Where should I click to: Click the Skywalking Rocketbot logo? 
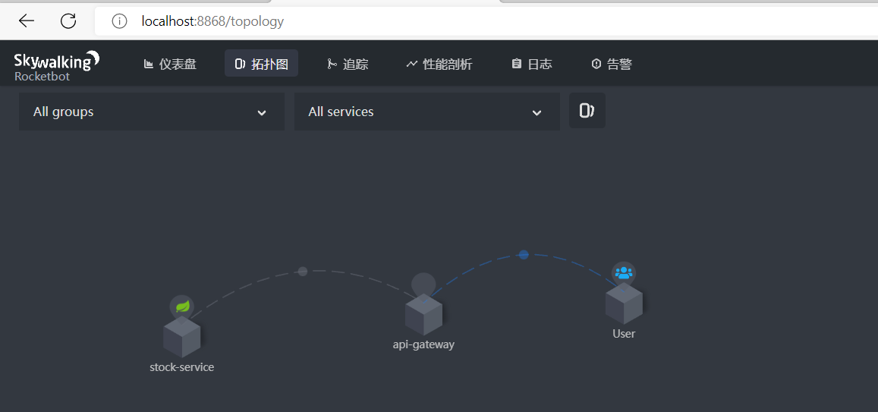[x=56, y=64]
